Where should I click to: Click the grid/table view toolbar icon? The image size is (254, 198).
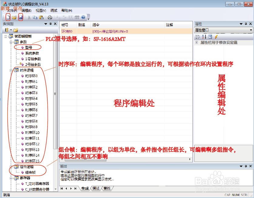[x=77, y=17]
